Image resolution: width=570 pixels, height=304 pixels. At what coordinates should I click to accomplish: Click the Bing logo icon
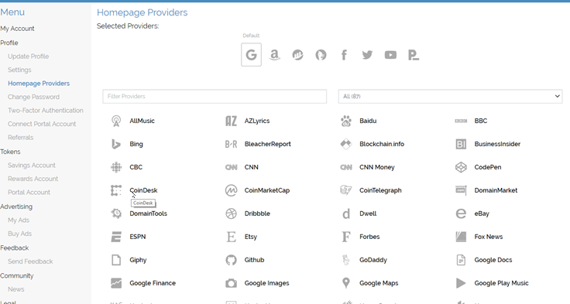(116, 144)
